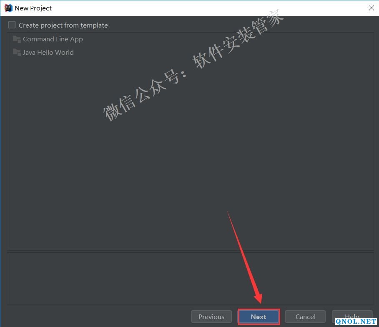Close the New Project dialog window

[x=371, y=8]
